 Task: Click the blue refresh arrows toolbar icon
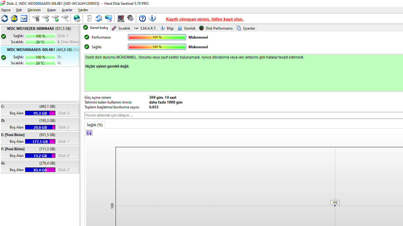[5, 18]
